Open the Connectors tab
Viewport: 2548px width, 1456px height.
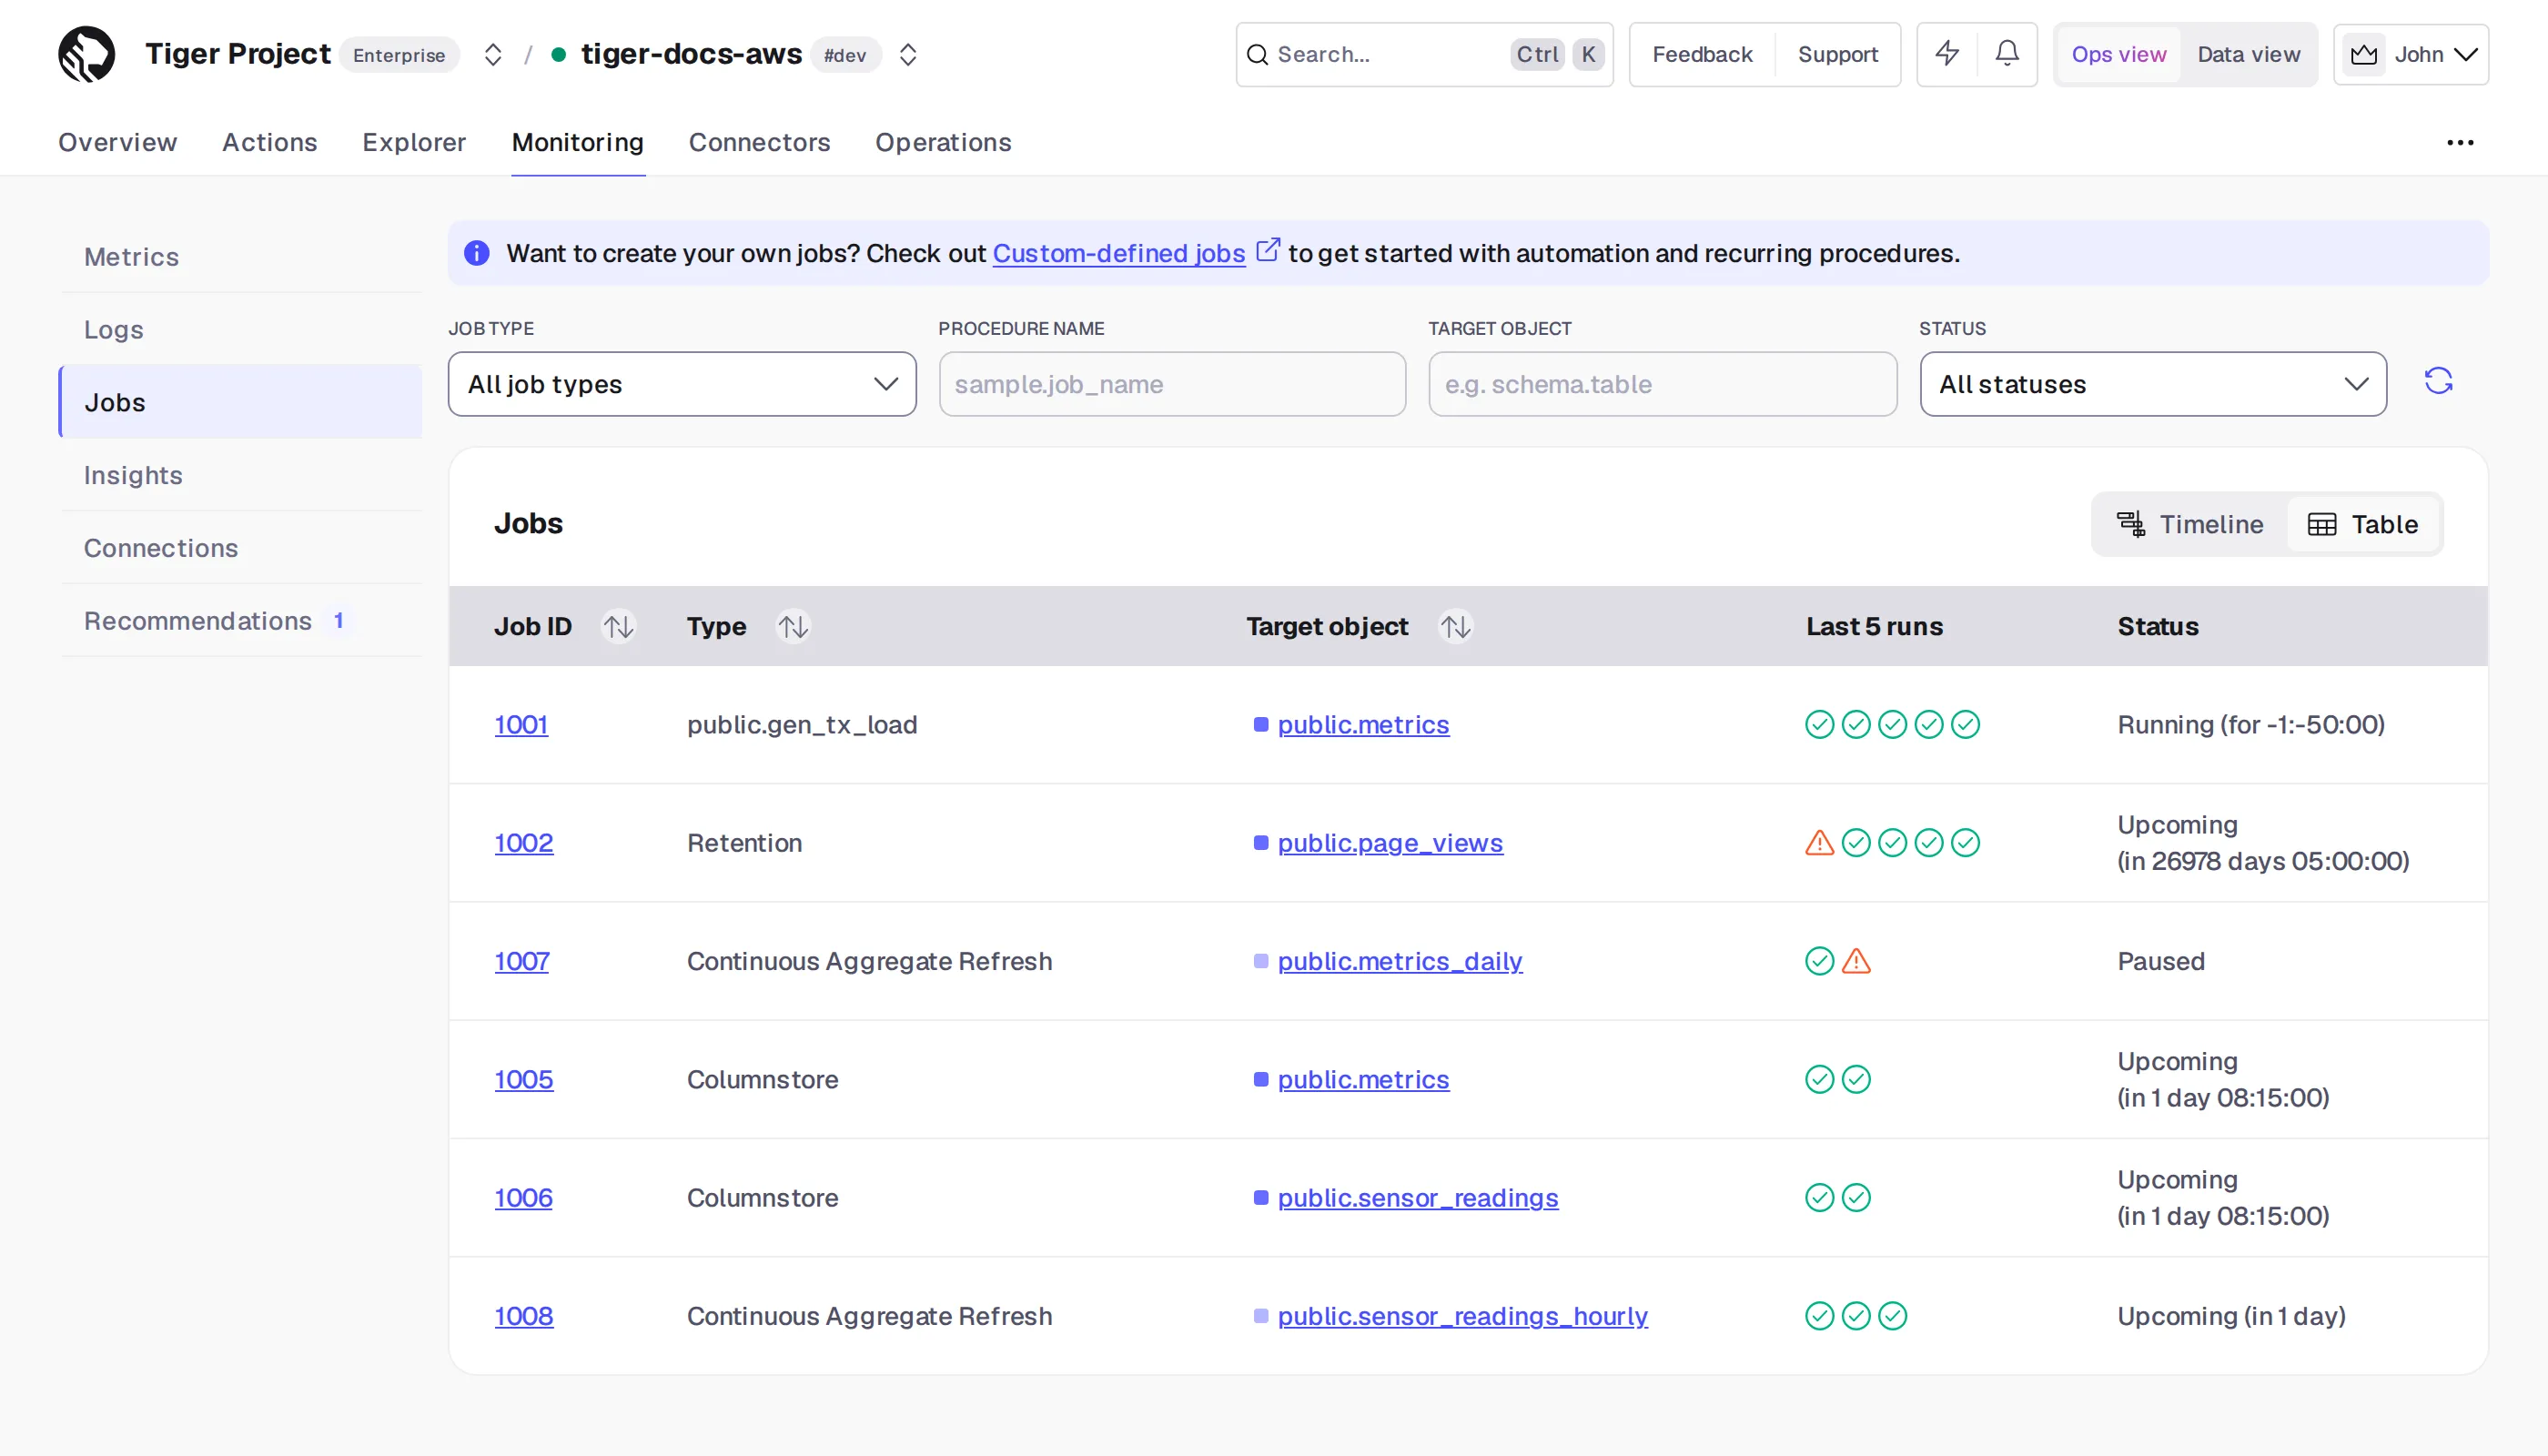(x=759, y=143)
